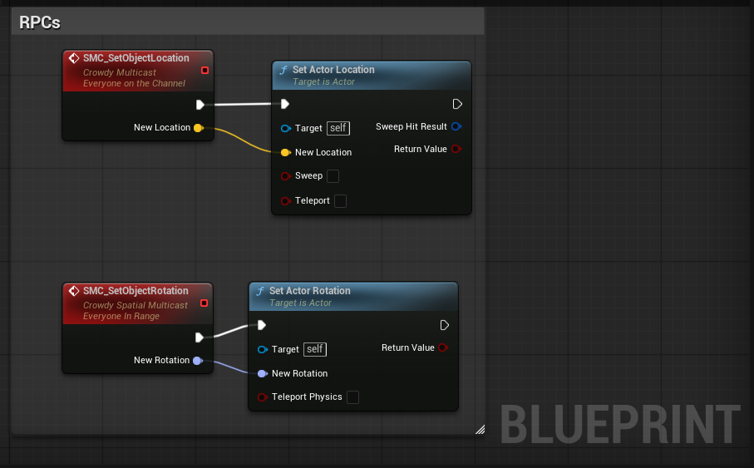This screenshot has width=754, height=468.
Task: Select the SMC_SetObjectRotation node title
Action: pyautogui.click(x=136, y=291)
